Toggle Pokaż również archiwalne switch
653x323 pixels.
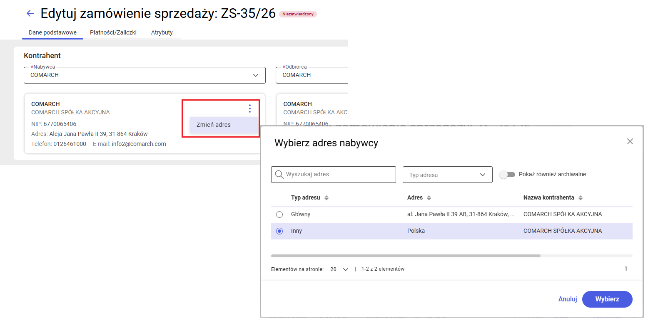pos(507,175)
